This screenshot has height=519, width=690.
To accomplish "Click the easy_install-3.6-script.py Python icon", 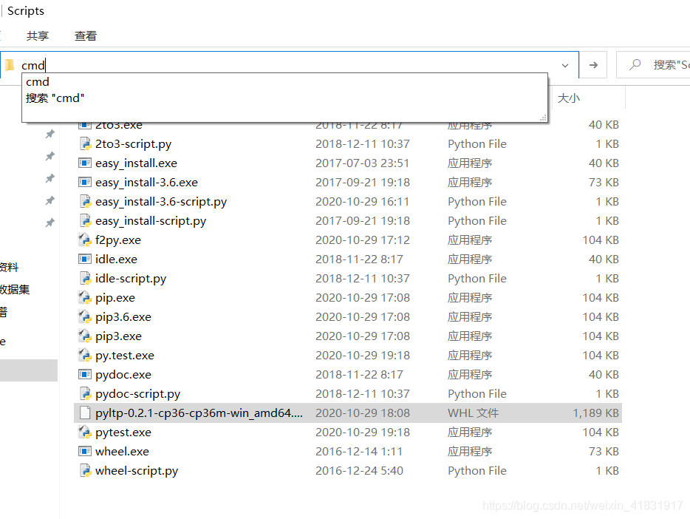I will (85, 202).
